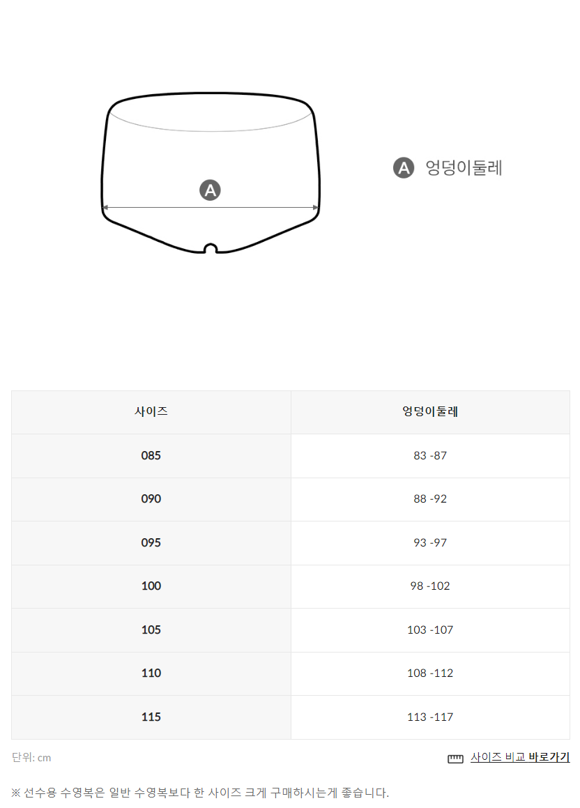Click the hip width arrow line in diagram

[x=211, y=208]
